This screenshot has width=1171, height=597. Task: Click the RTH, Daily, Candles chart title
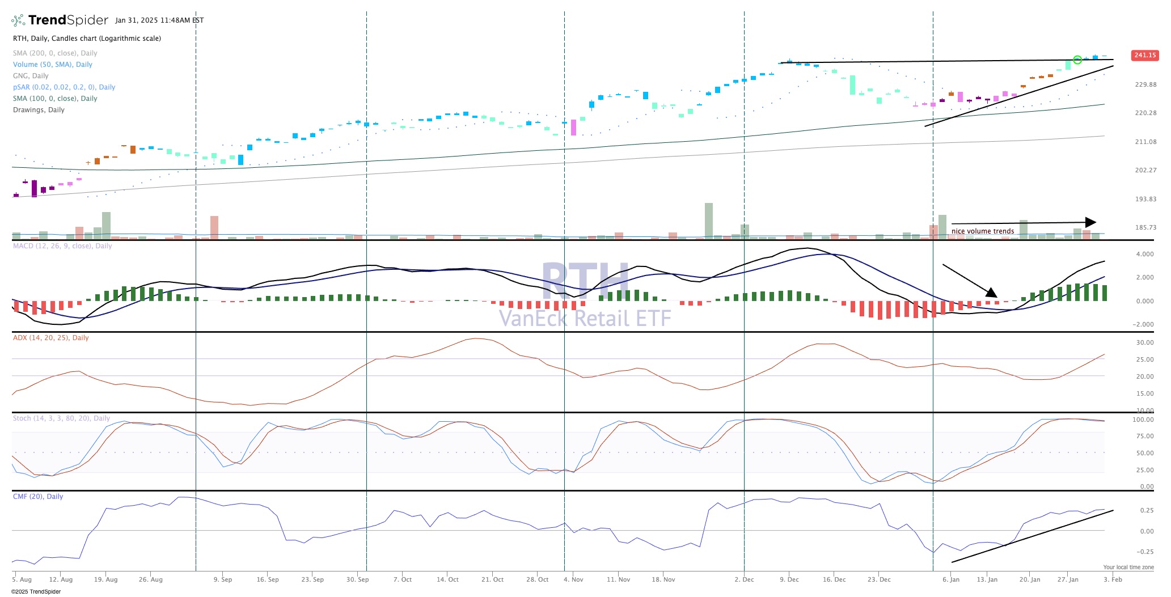point(87,39)
